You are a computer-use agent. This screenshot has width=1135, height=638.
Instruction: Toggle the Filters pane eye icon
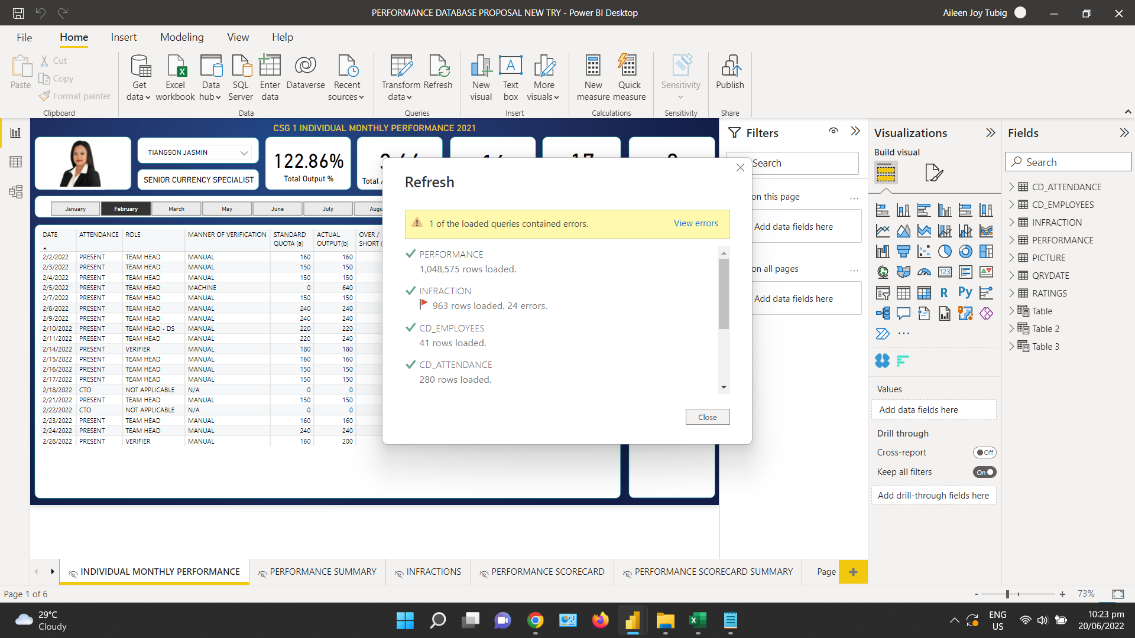tap(834, 131)
